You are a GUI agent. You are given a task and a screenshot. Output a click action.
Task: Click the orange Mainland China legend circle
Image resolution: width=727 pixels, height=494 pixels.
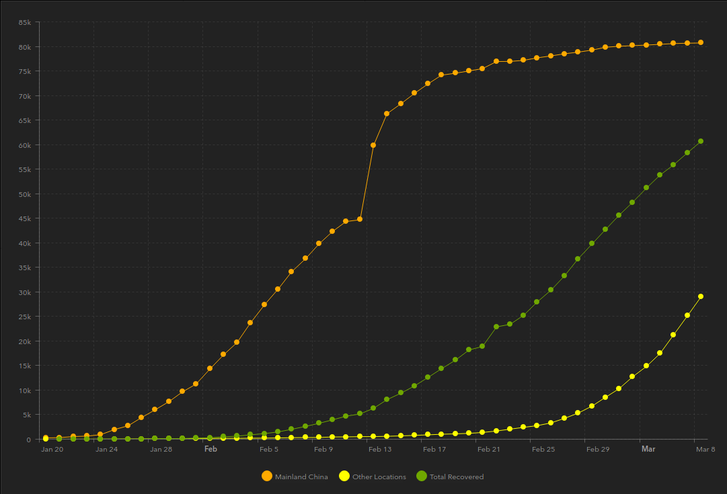[267, 477]
